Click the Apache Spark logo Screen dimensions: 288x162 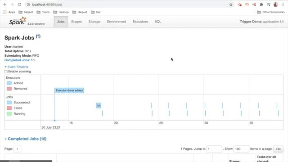tap(18, 21)
